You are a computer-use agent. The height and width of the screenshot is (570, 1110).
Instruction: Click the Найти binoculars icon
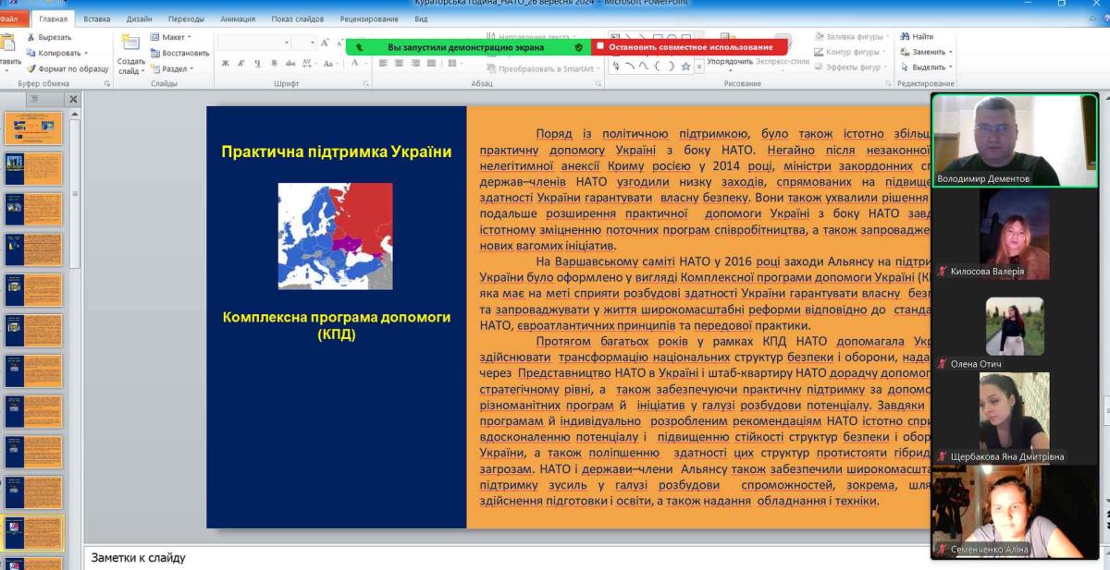[906, 37]
